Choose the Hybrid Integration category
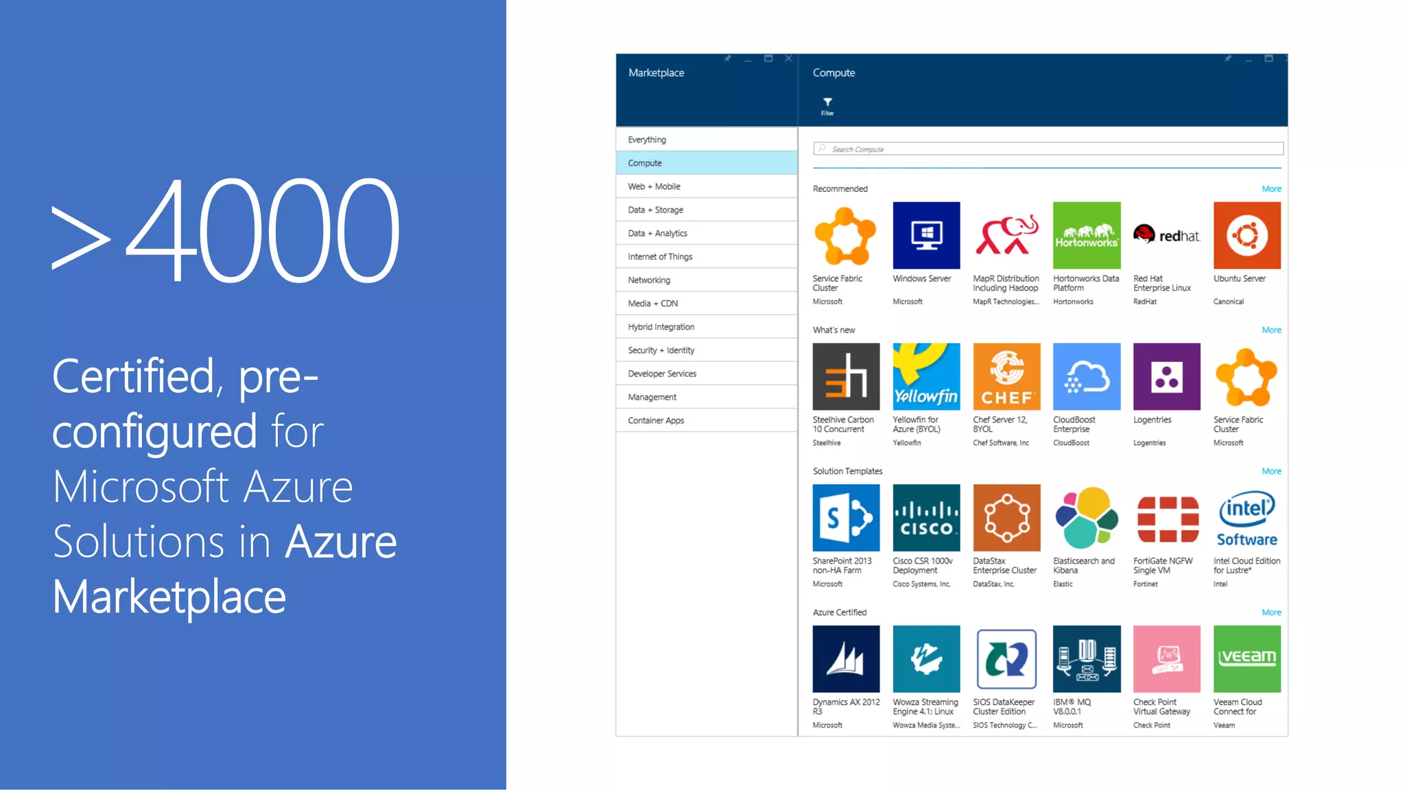Image resolution: width=1405 pixels, height=790 pixels. 707,326
